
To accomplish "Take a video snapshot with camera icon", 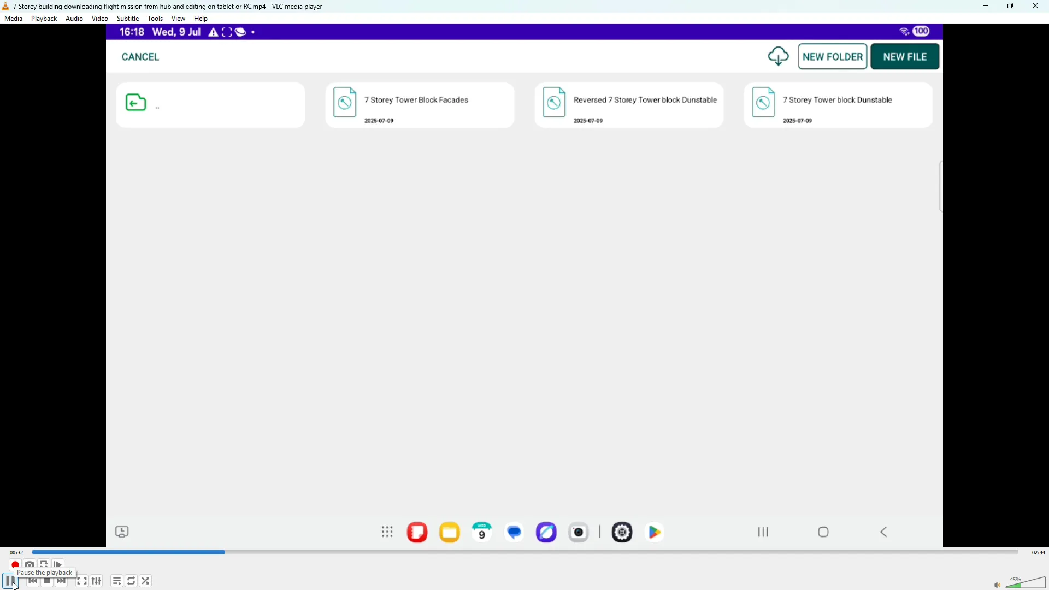I will [x=30, y=565].
